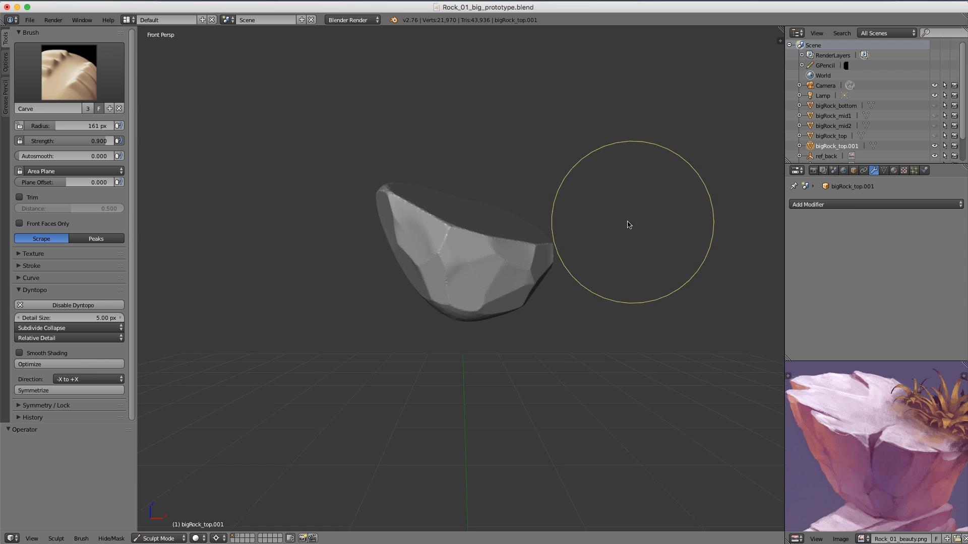Click the Optimize button
The image size is (968, 544).
(69, 364)
